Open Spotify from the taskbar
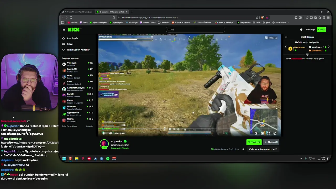336x189 pixels. (x=108, y=159)
